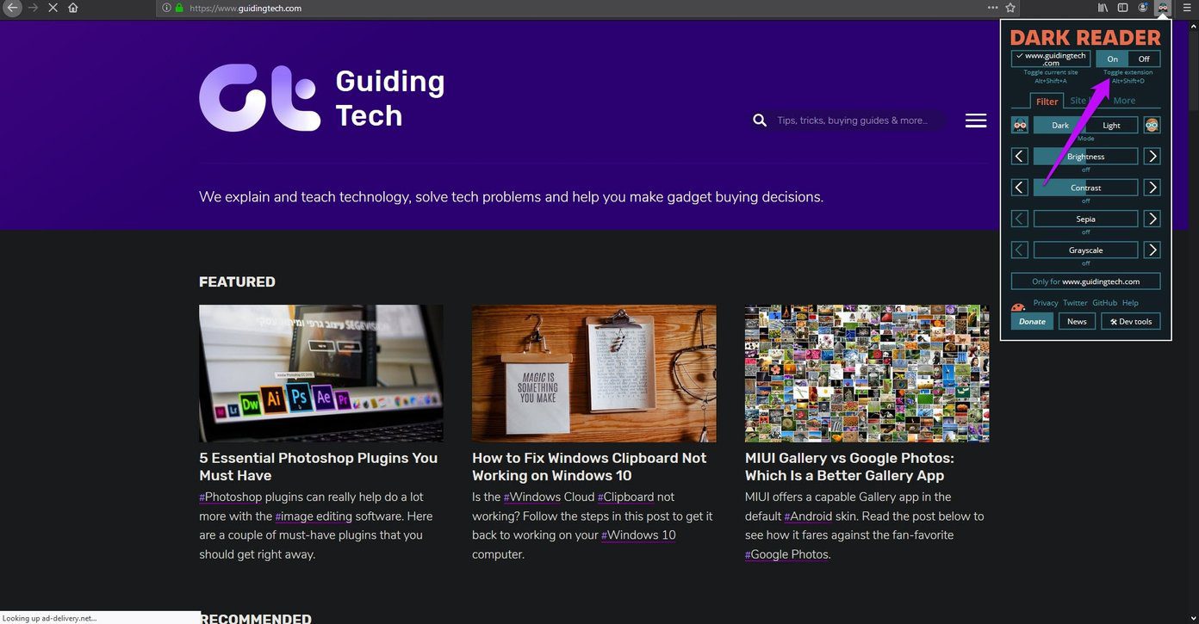The width and height of the screenshot is (1199, 624).
Task: Click the #Photoshop hashtag link
Action: tap(230, 497)
